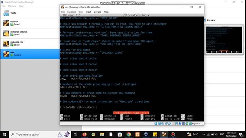This screenshot has width=246, height=138.
Task: Click the 'admin ALL=(ALL) ALL' line
Action: tap(73, 87)
